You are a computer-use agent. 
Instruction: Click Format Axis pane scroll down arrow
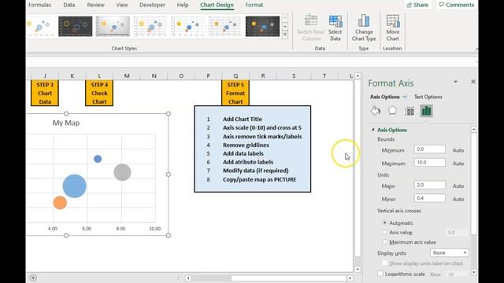point(474,273)
